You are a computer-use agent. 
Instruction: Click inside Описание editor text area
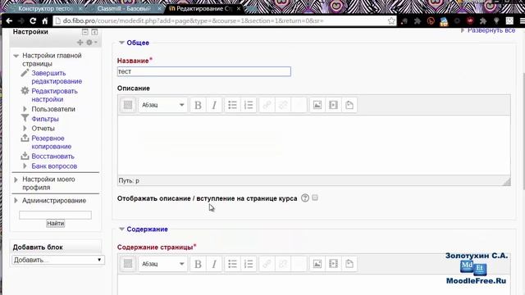pos(313,145)
